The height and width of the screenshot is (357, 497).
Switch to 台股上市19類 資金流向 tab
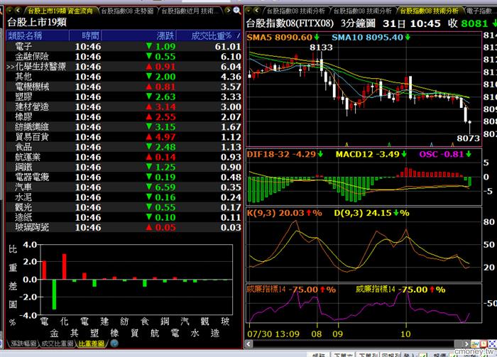click(x=60, y=11)
